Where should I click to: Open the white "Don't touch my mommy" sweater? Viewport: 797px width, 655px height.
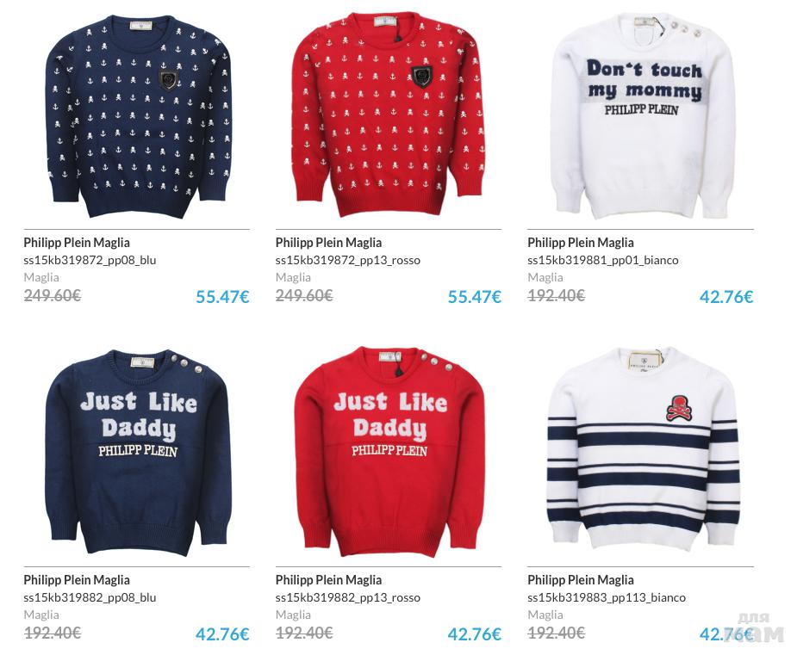pos(643,117)
